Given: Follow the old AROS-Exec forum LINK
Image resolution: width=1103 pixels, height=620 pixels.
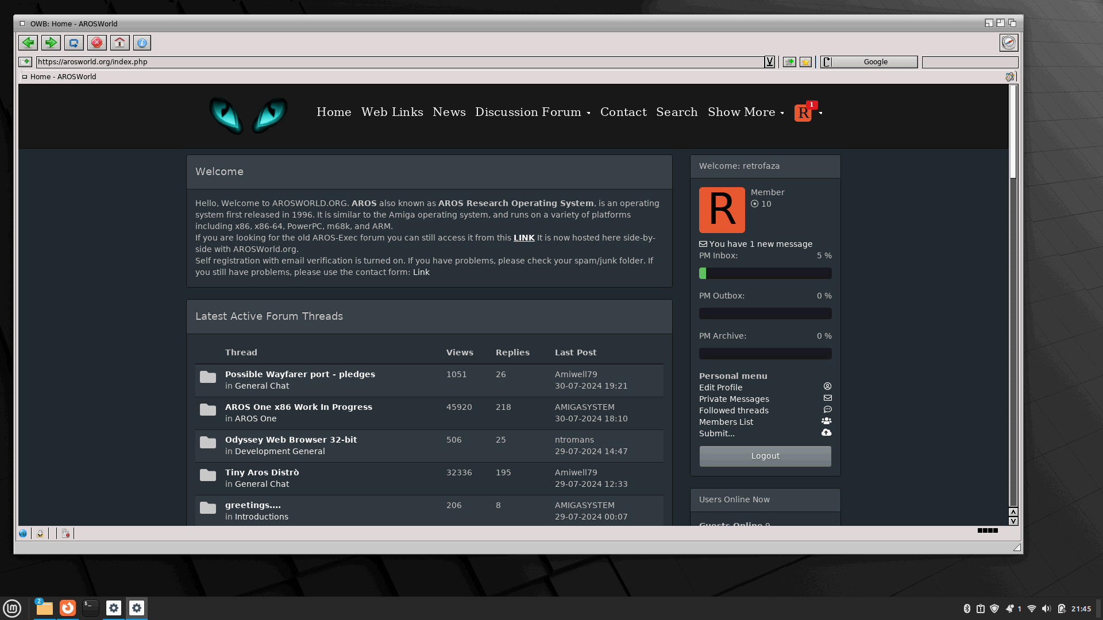Looking at the screenshot, I should coord(524,238).
